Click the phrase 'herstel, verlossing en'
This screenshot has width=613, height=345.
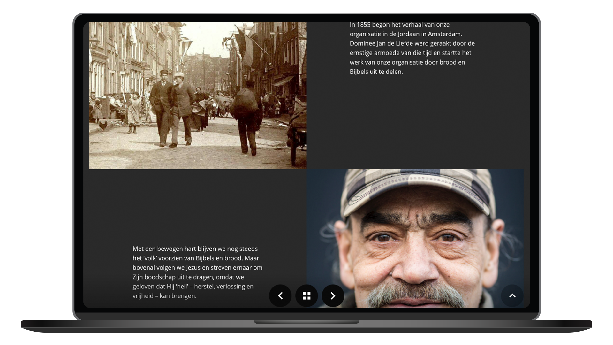pos(223,287)
